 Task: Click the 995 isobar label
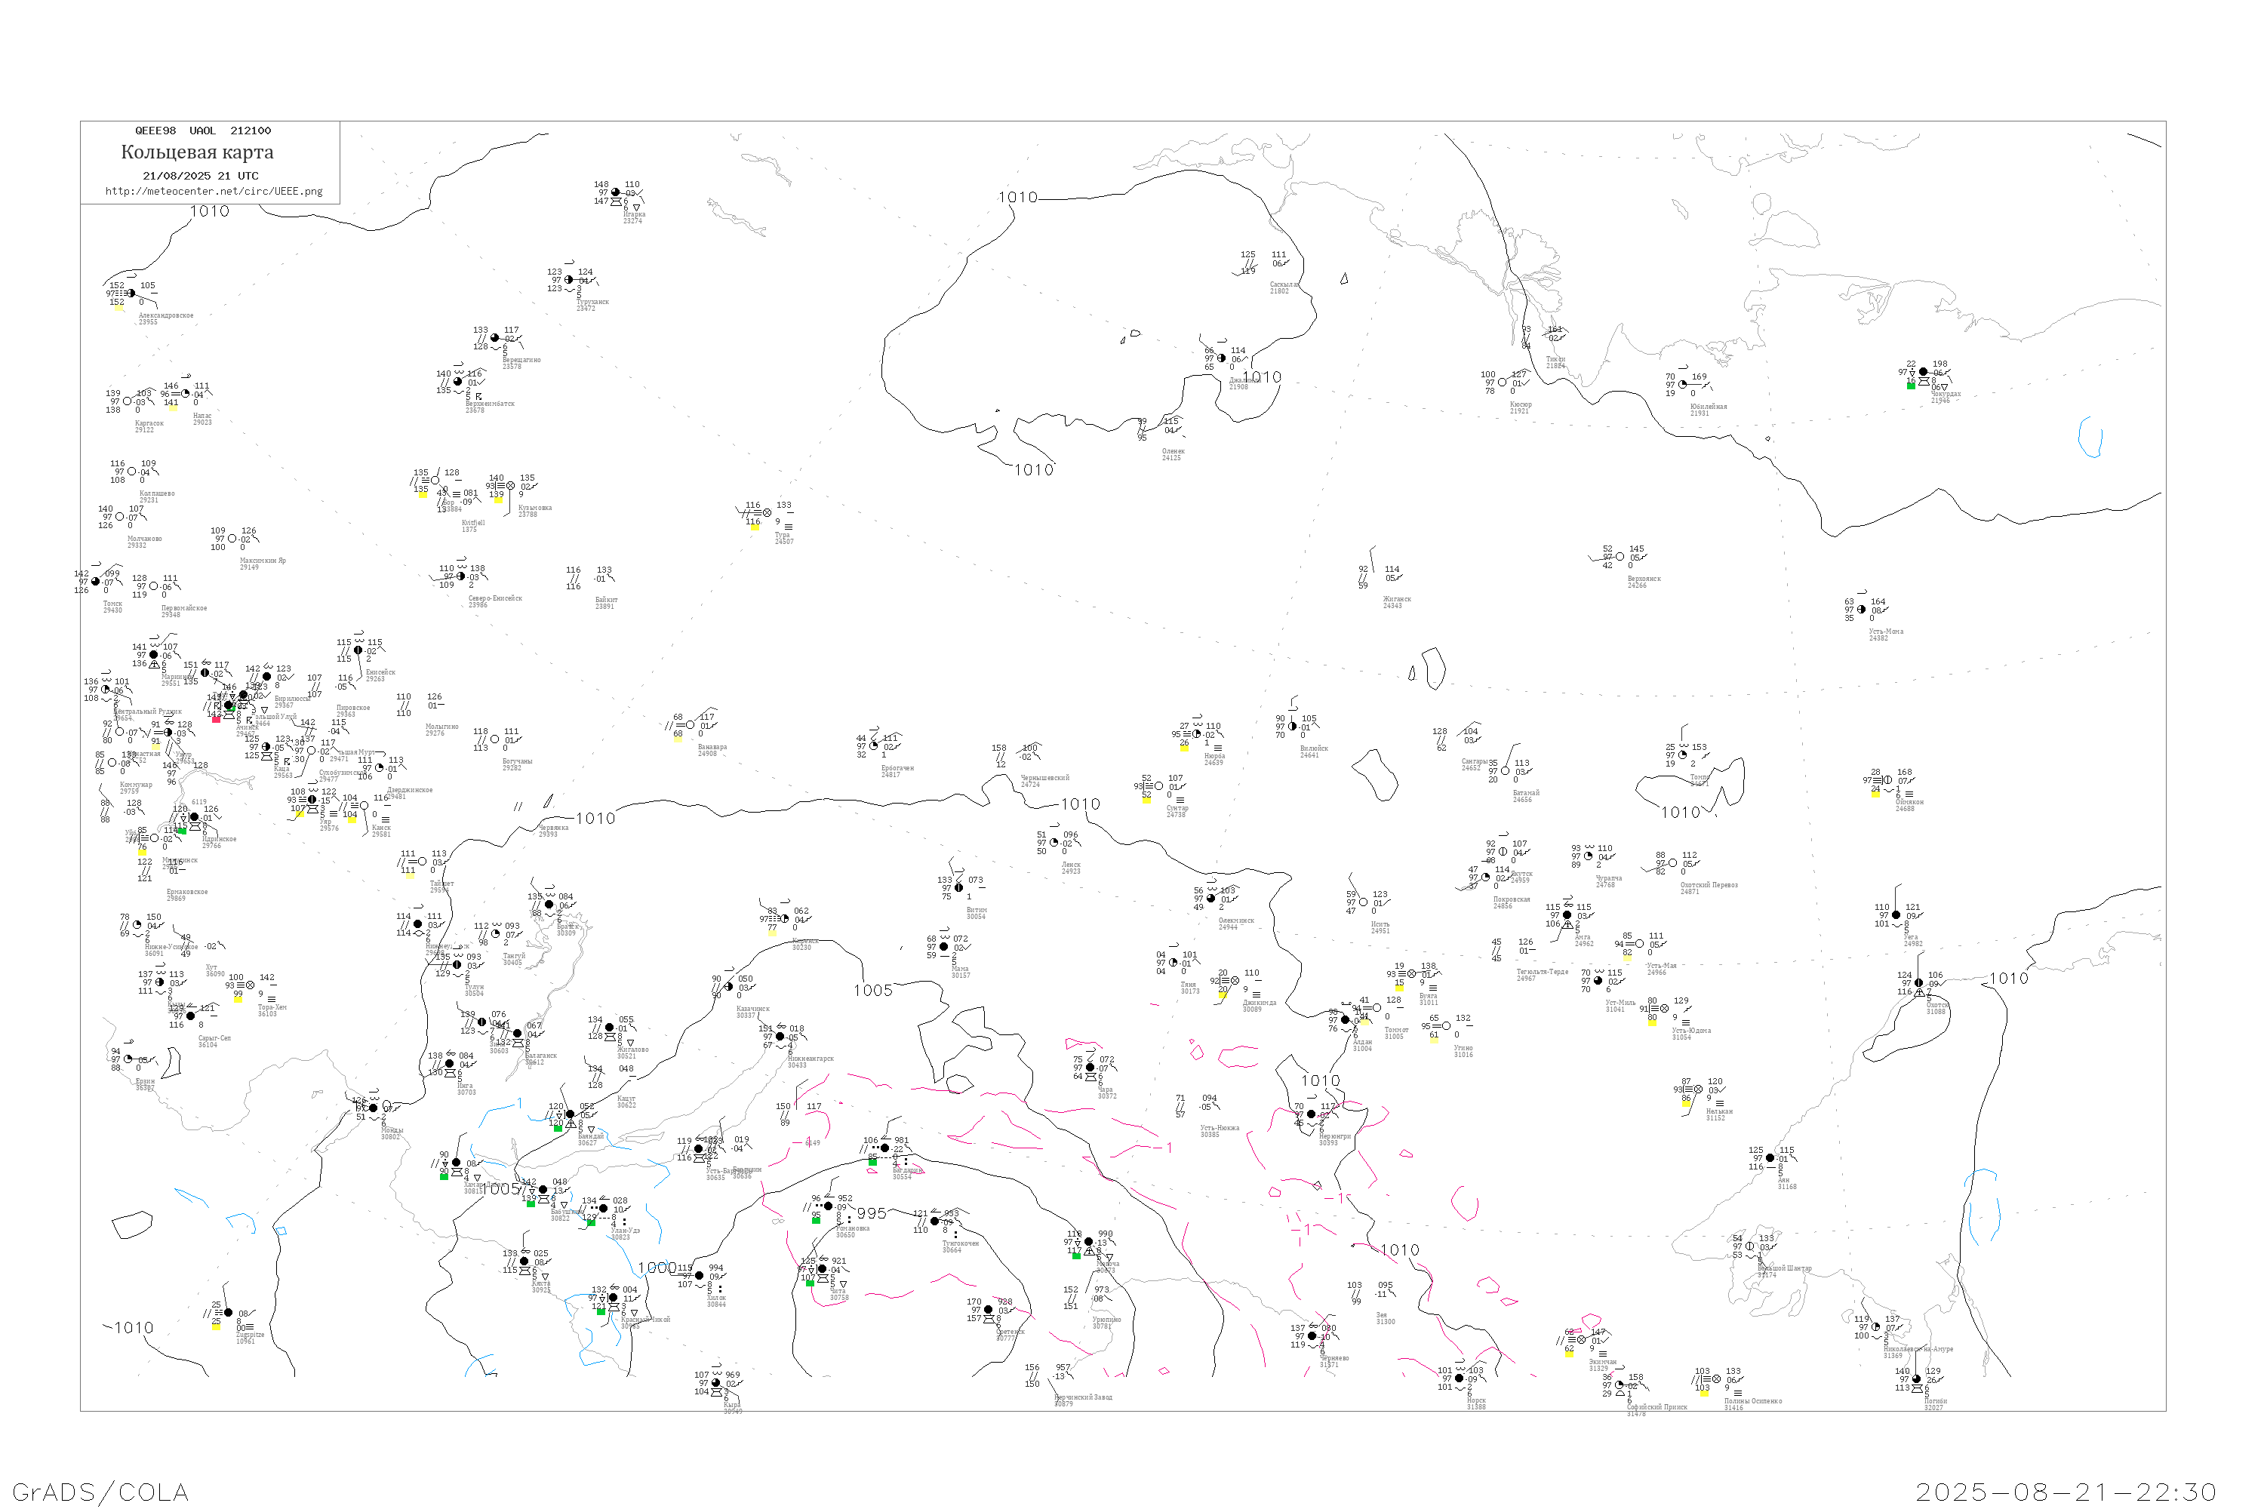(871, 1213)
